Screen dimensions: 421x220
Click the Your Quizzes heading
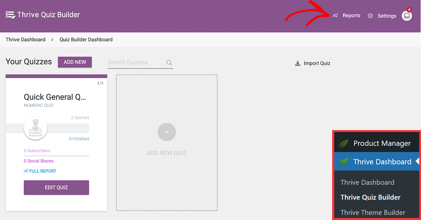(x=29, y=62)
